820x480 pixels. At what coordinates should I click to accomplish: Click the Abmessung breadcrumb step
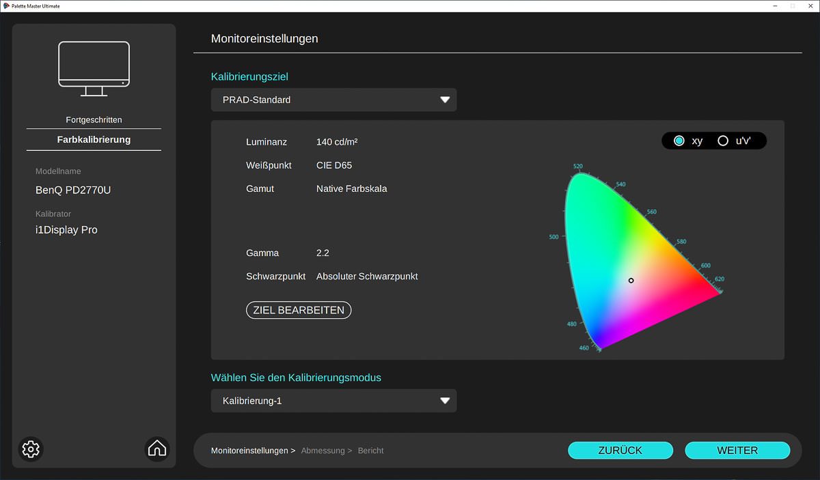[x=323, y=451]
